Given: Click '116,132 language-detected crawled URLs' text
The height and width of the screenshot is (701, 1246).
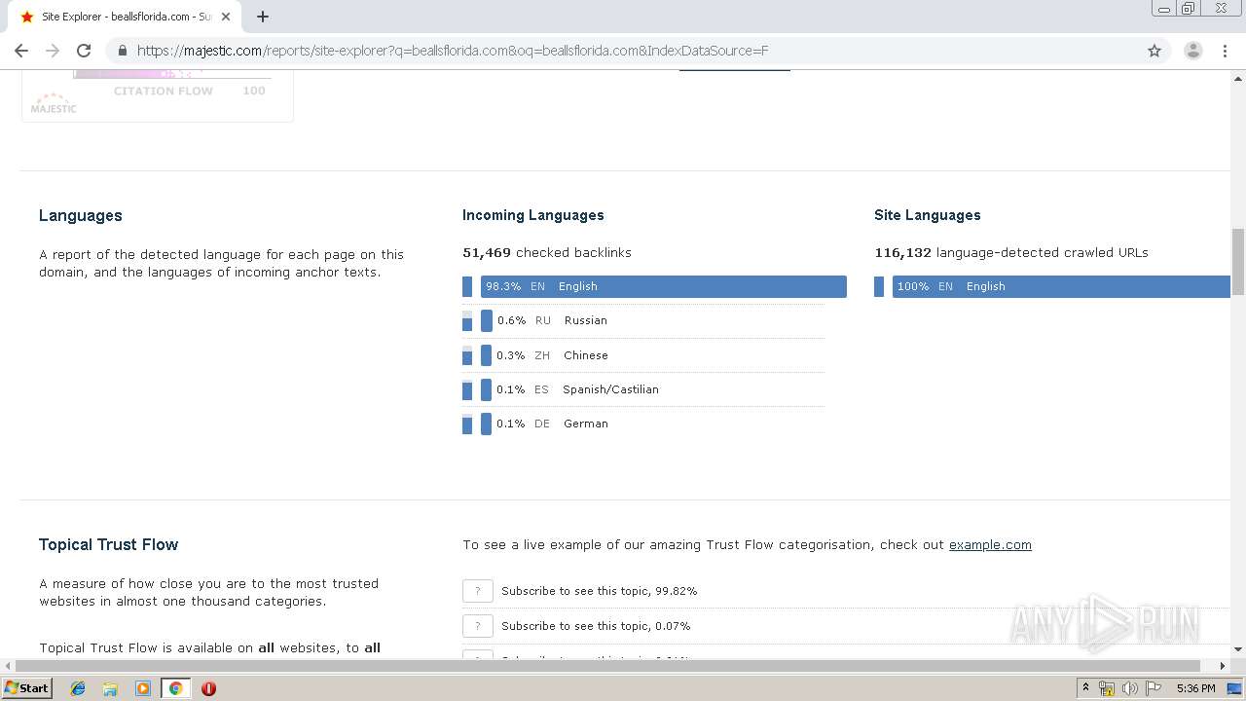Looking at the screenshot, I should click(x=1010, y=252).
